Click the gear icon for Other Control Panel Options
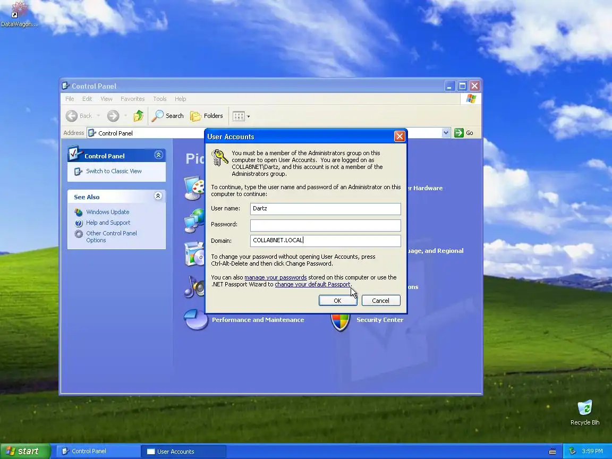 pos(79,234)
